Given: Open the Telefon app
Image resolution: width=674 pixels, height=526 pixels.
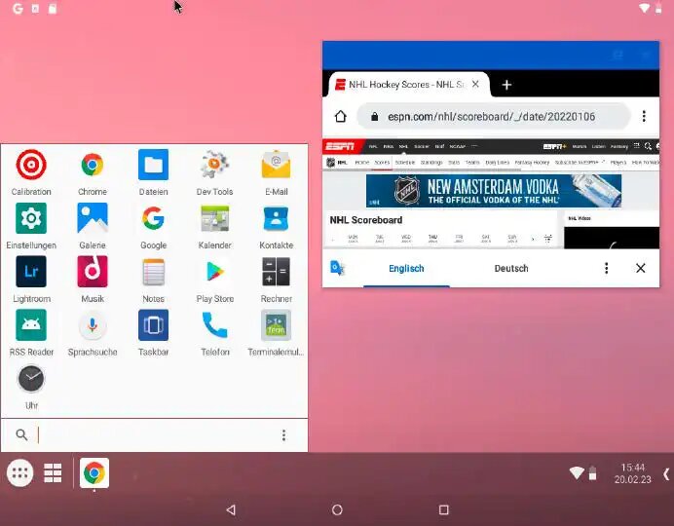Looking at the screenshot, I should click(x=214, y=333).
